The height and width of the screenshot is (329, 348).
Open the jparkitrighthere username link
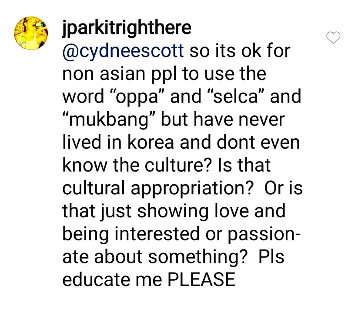pyautogui.click(x=127, y=28)
